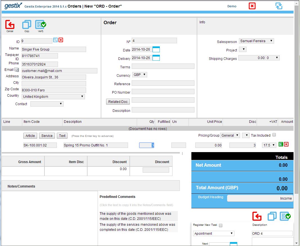Screen dimensions: 300x246
Task: Click the empty City input field
Action: click(54, 84)
